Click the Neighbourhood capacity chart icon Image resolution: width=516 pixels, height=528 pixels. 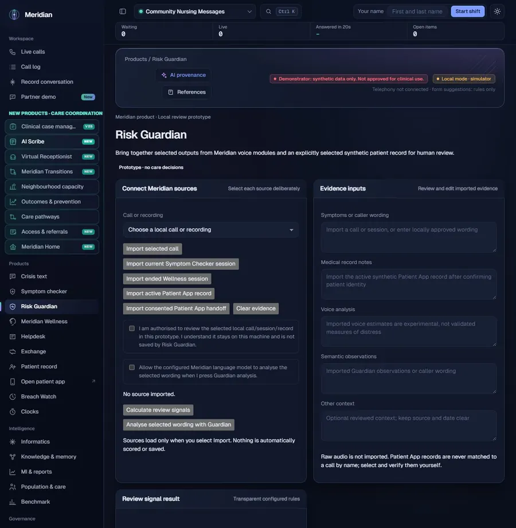[13, 187]
